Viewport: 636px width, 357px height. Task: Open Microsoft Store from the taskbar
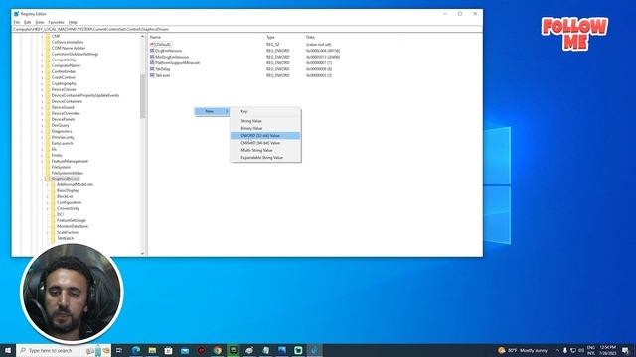(x=168, y=350)
